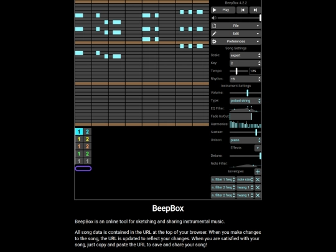Click the pencil icon on the Edit menu
This screenshot has height=252, width=336.
click(x=214, y=34)
